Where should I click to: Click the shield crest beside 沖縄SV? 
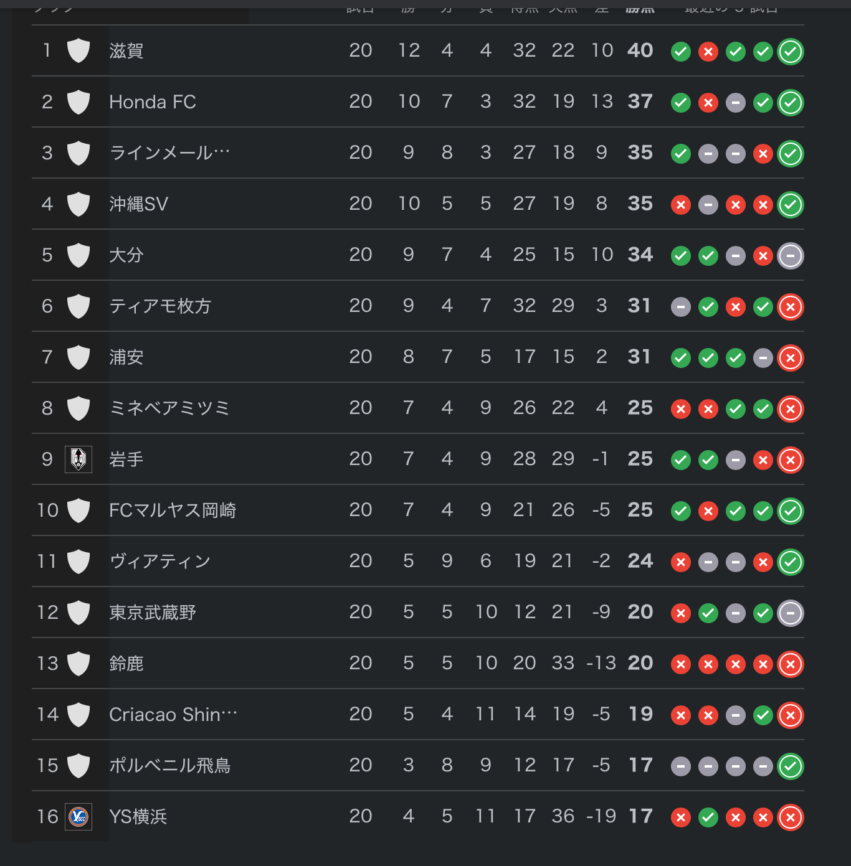click(x=78, y=204)
